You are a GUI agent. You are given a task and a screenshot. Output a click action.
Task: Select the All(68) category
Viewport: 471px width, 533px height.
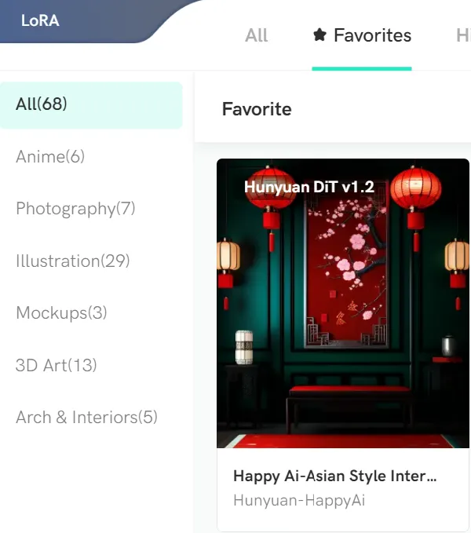click(91, 104)
